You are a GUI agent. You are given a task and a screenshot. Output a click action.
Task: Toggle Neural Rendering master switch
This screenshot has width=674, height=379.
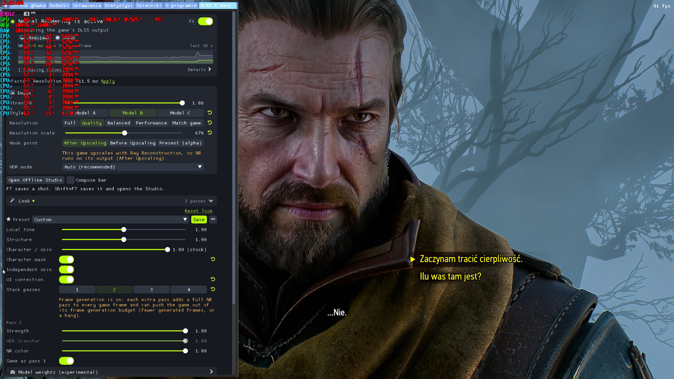(x=205, y=21)
